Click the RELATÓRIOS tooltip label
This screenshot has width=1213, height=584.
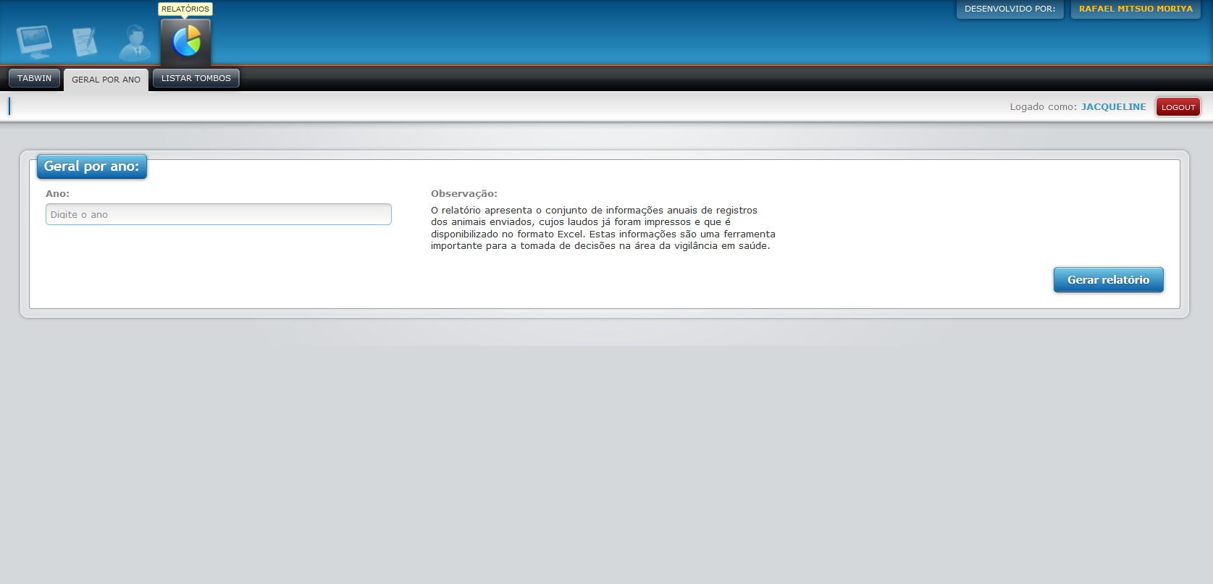point(185,9)
